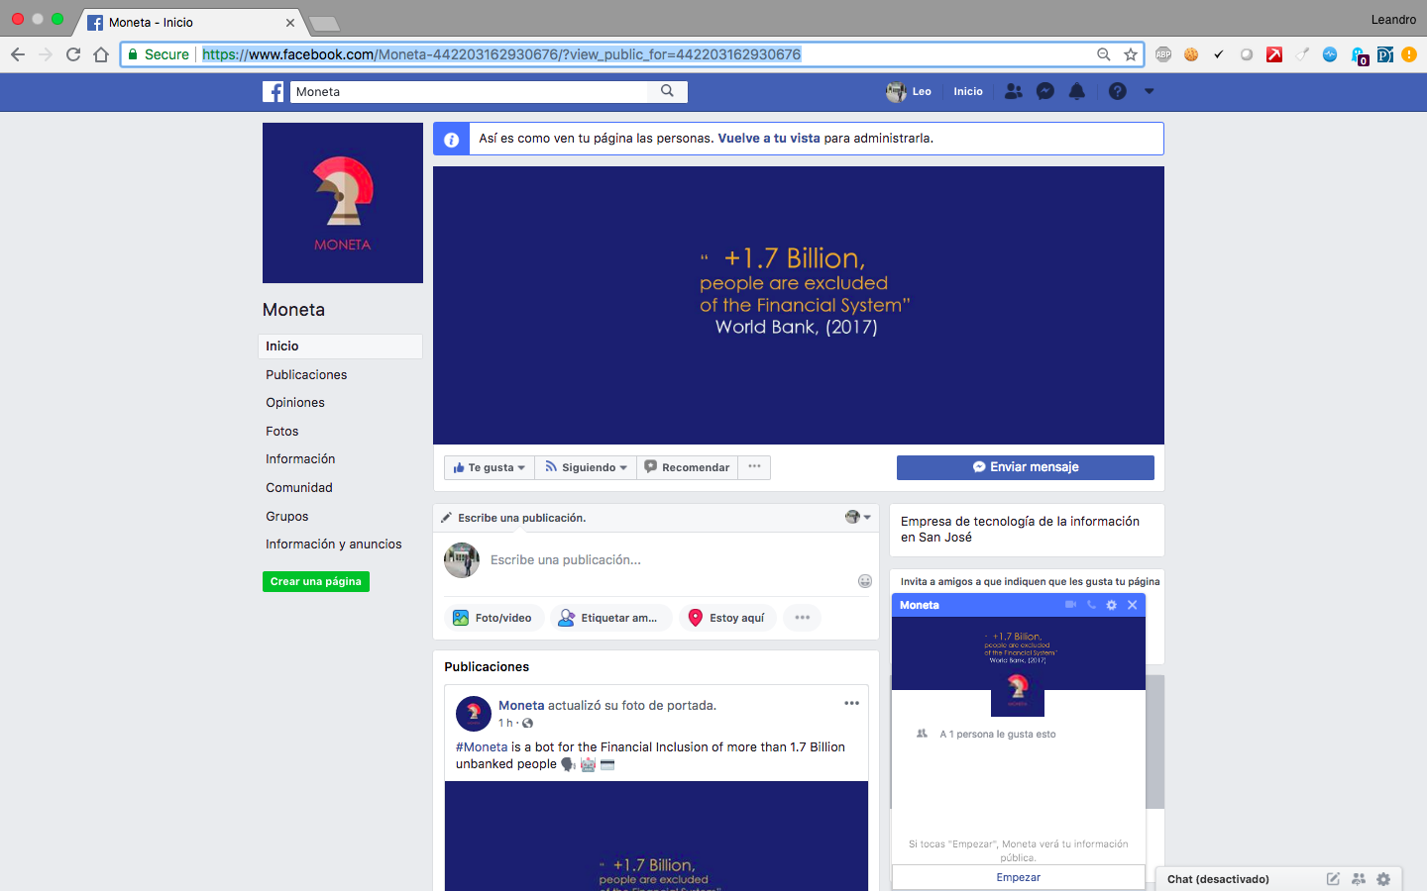Click Recomendar button

[x=687, y=467]
